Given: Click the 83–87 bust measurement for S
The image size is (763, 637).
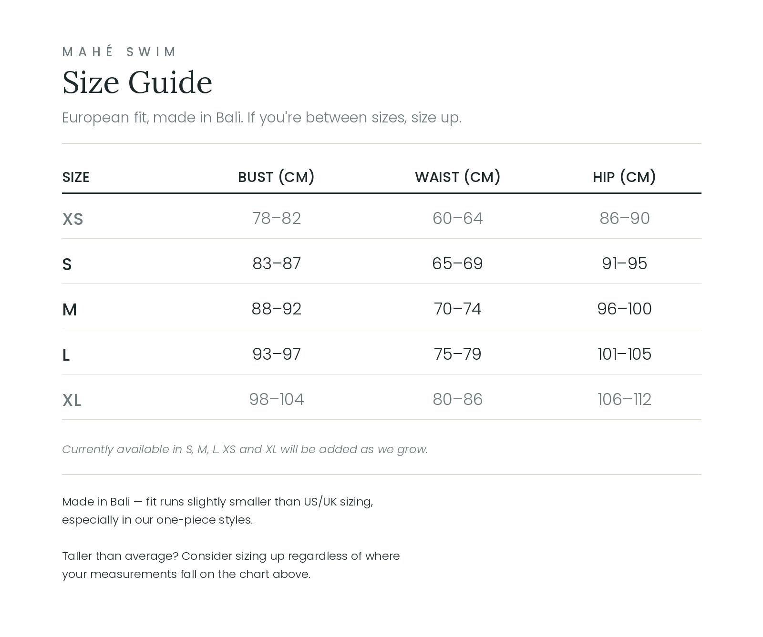Looking at the screenshot, I should coord(277,263).
